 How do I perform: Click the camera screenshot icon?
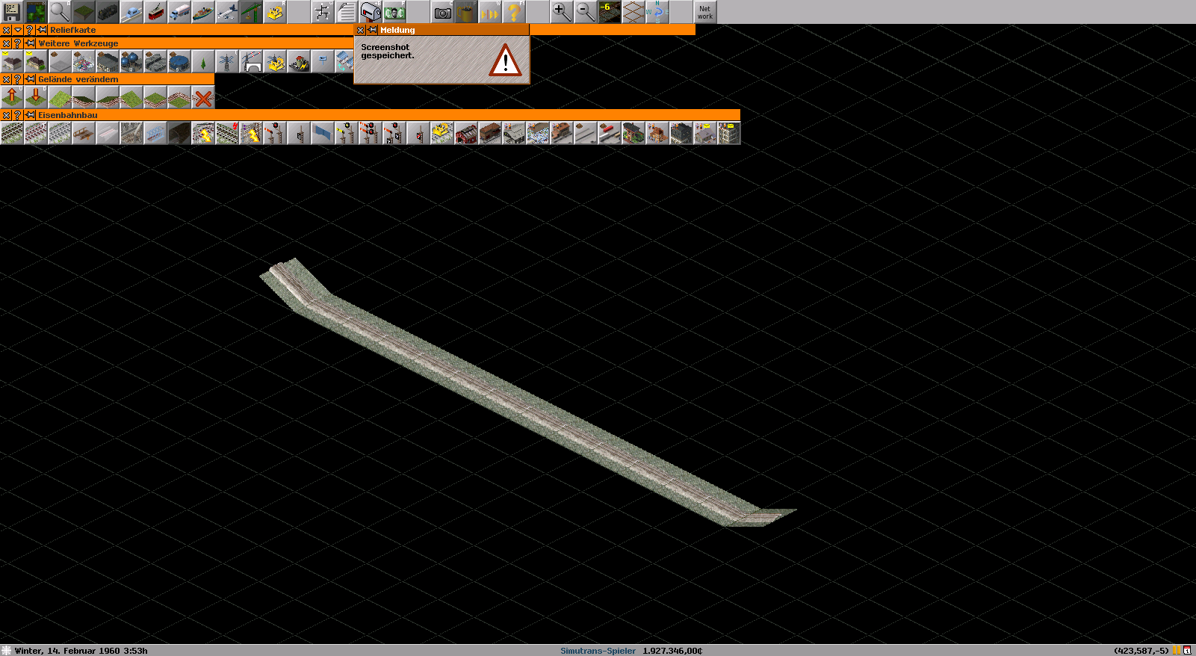(x=442, y=12)
